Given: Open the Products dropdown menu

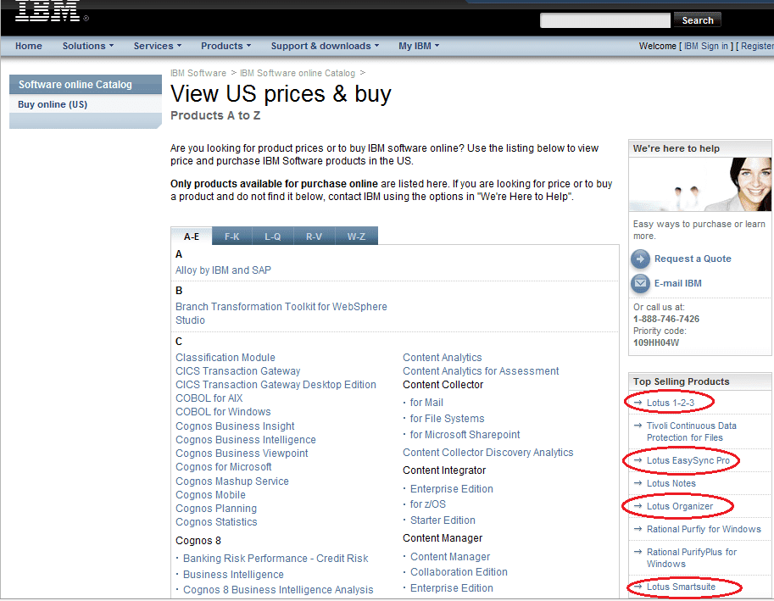Looking at the screenshot, I should point(226,46).
